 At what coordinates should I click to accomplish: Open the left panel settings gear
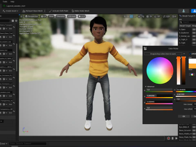(16, 21)
